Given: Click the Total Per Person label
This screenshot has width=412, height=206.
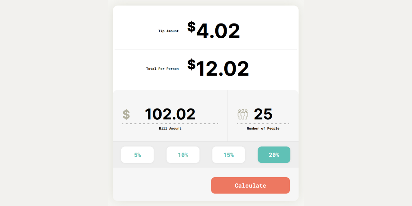Looking at the screenshot, I should 162,69.
